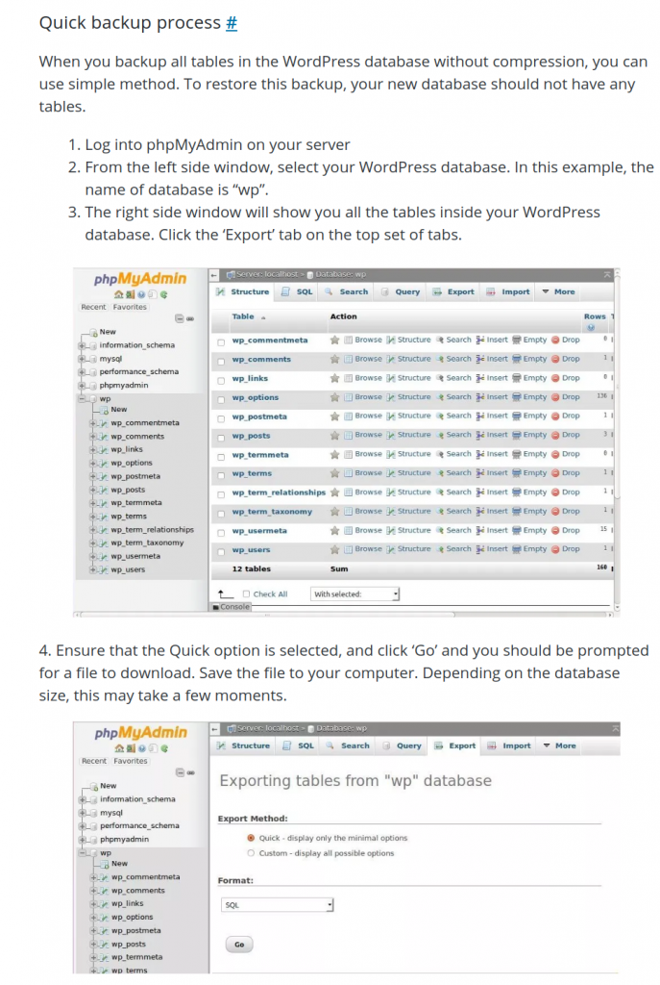Tick the wp_posts table checkbox
Screen dimensions: 660x985
tap(221, 438)
